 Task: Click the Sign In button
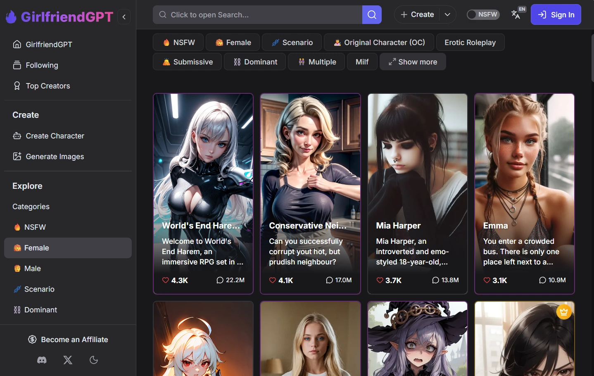tap(556, 15)
